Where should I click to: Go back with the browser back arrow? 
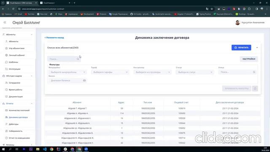(3, 9)
